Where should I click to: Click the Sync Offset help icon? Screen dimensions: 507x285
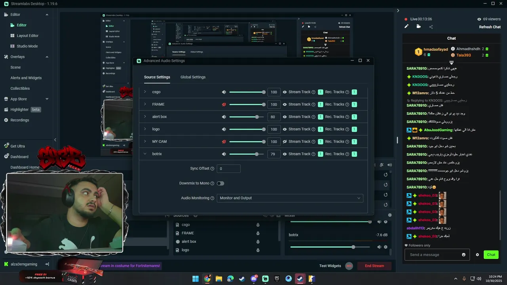coord(212,169)
